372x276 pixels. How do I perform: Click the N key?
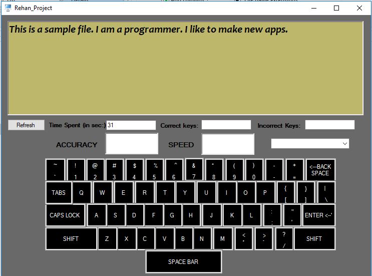[202, 239]
